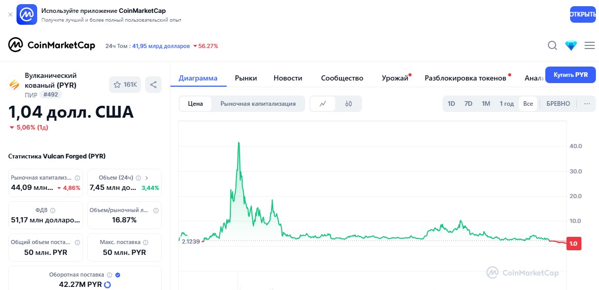
Task: Click circulating supply progress ring icon
Action: (x=107, y=285)
